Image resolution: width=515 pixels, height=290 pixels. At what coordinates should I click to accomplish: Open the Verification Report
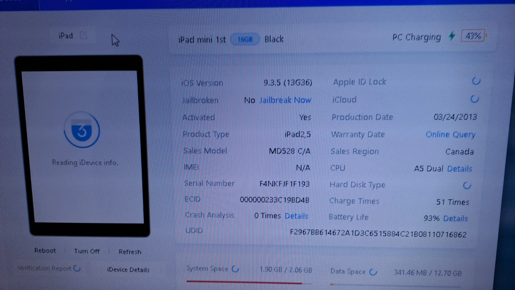[45, 268]
